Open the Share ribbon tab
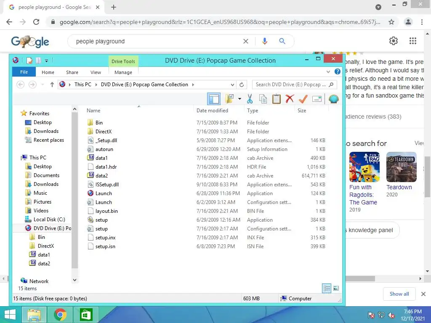This screenshot has width=431, height=323. (x=72, y=72)
